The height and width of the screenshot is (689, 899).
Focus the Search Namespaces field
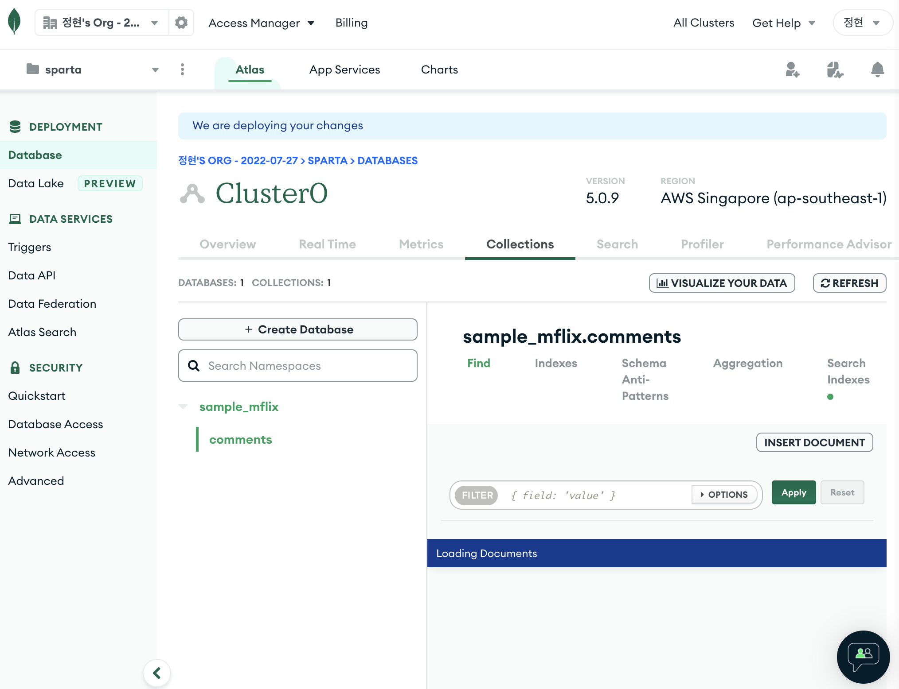298,366
